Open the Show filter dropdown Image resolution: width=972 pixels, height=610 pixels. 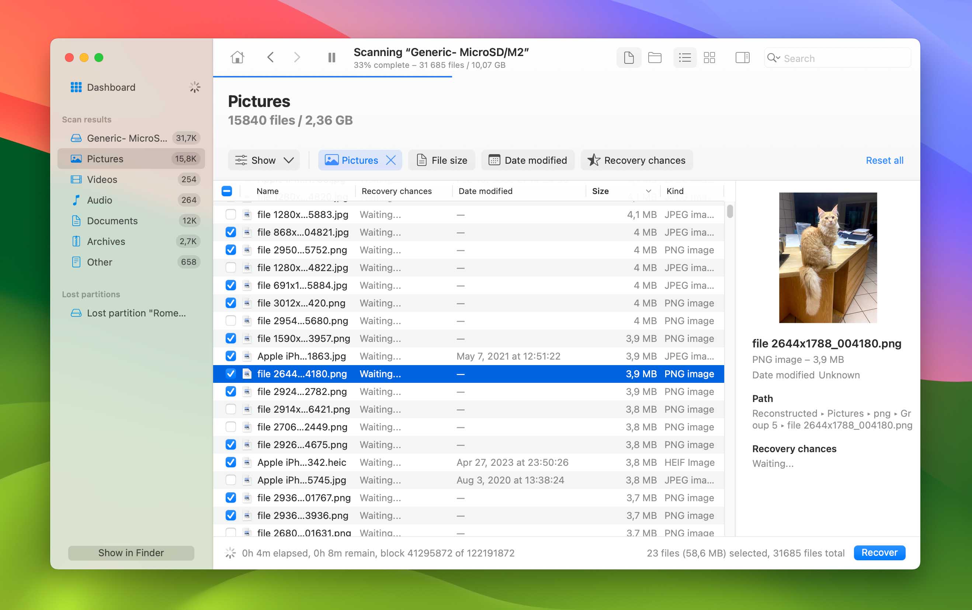(x=264, y=160)
